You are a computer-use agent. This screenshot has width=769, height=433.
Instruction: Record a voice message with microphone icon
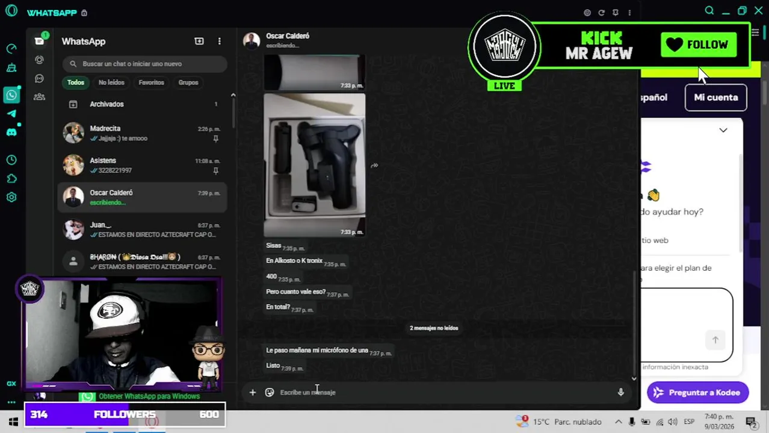click(620, 392)
